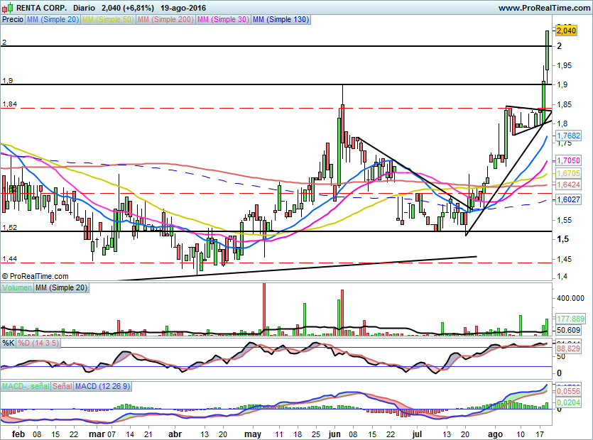Click the 177.889 volume value tag
The width and height of the screenshot is (593, 440).
pyautogui.click(x=571, y=319)
